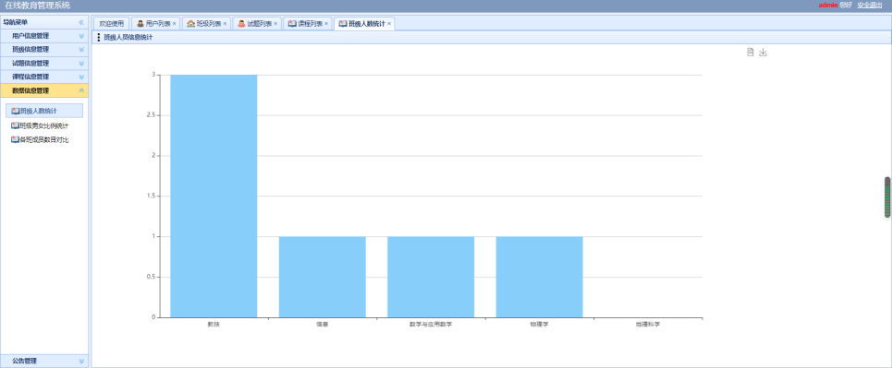Click the 信息 bar in the chart
Screen dimensions: 892x368
pyautogui.click(x=322, y=277)
